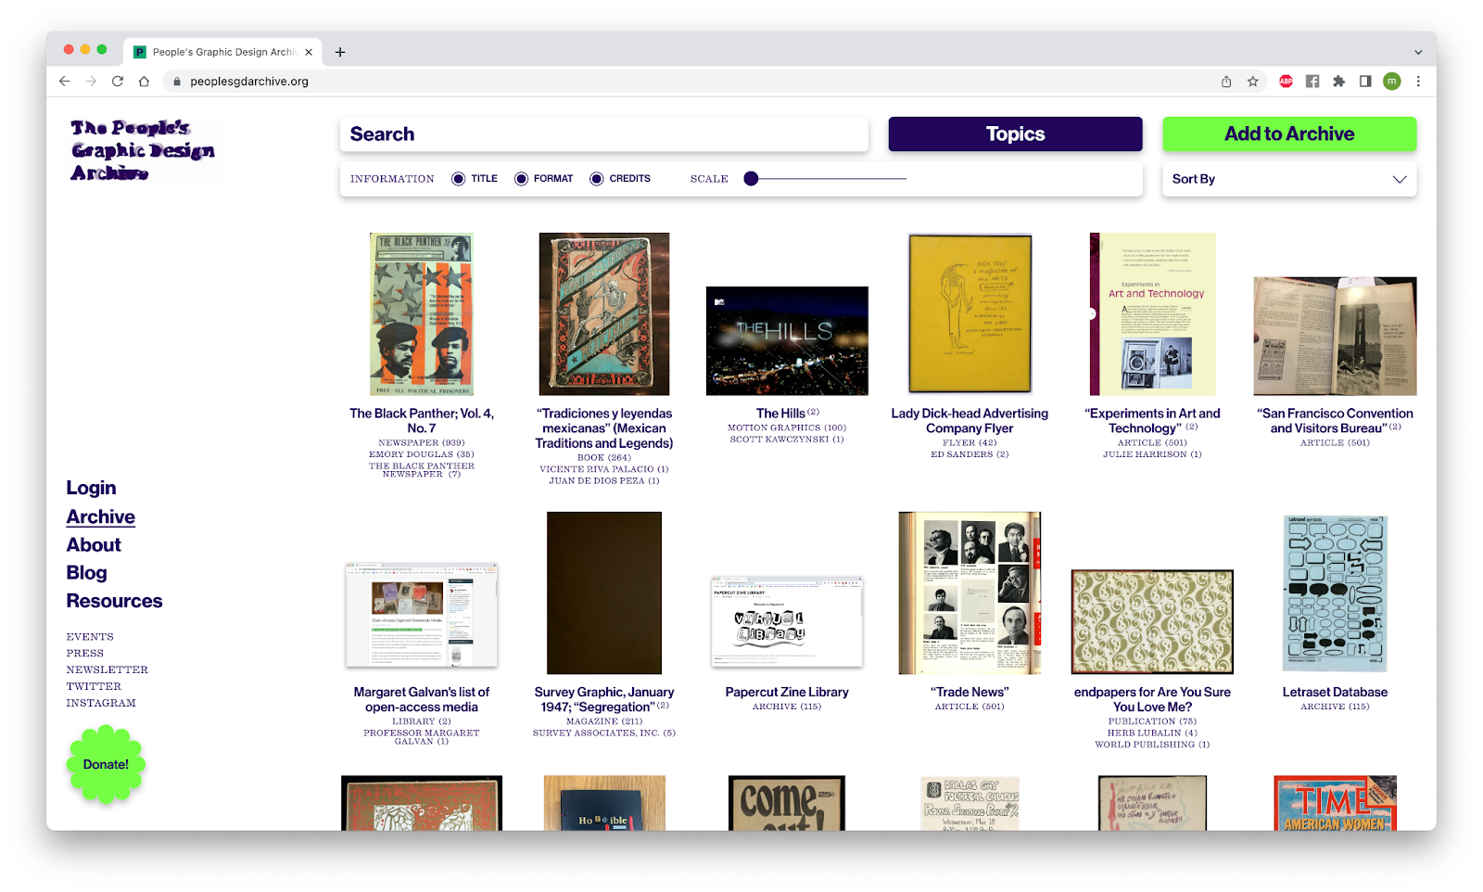Open the Sort By dropdown
1483x892 pixels.
click(x=1289, y=179)
